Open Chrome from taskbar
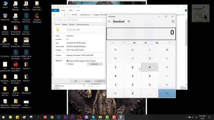 click(x=52, y=117)
